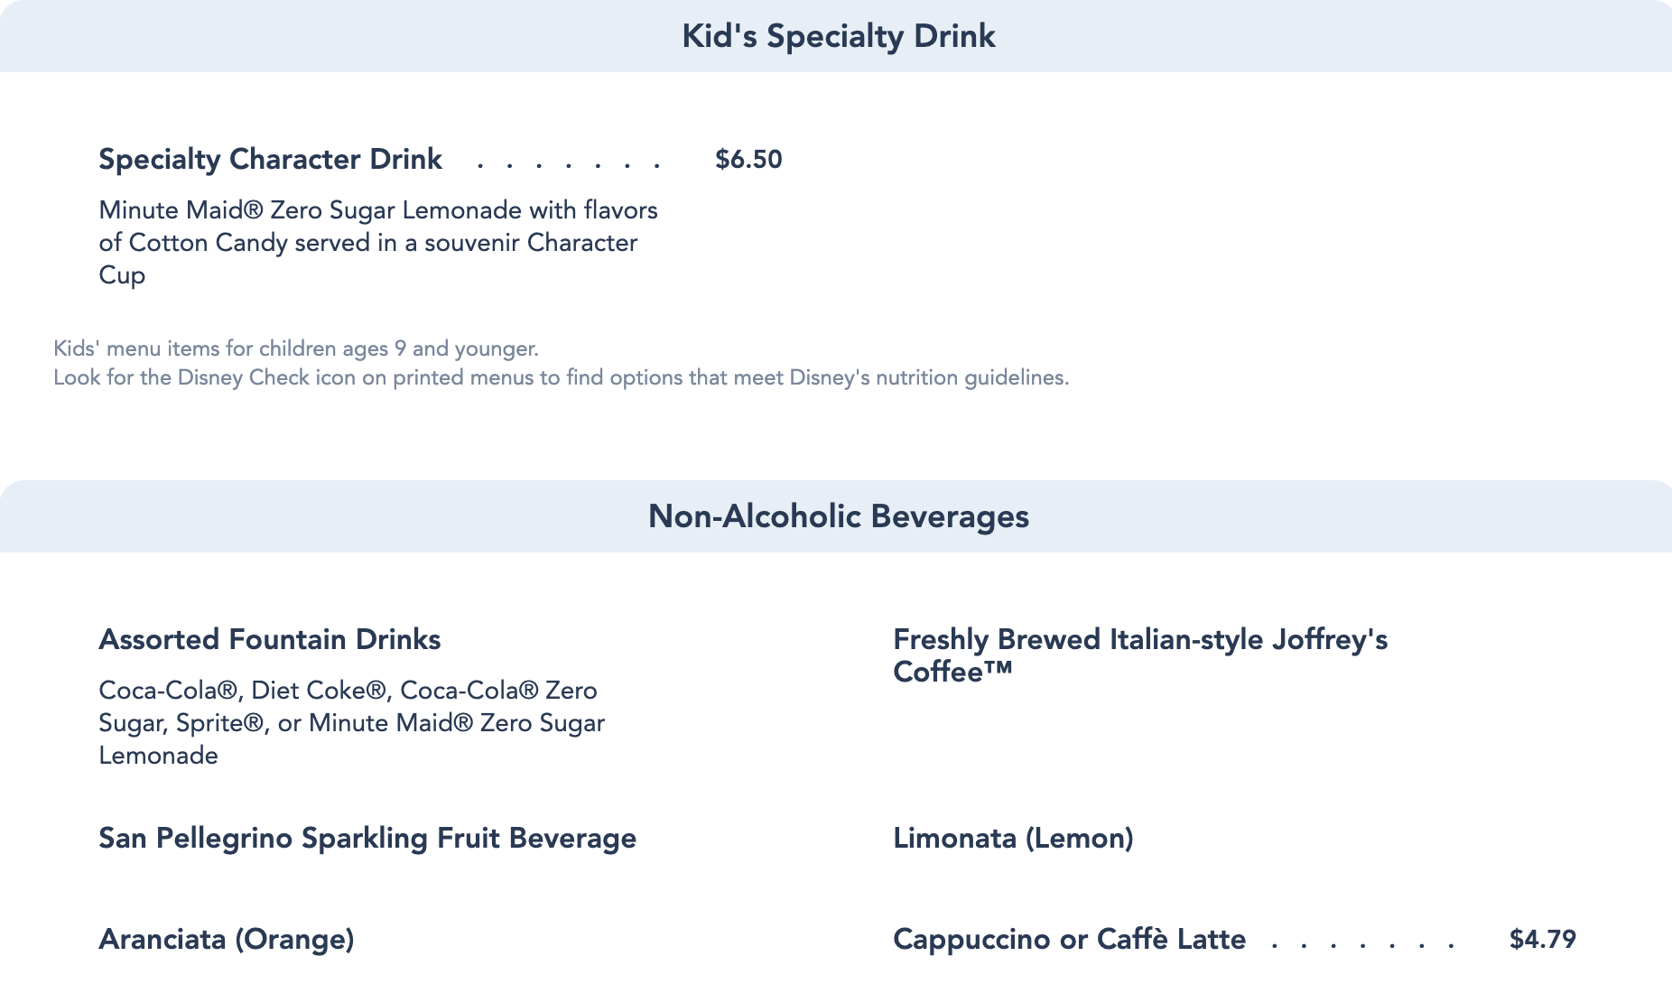1672x984 pixels.
Task: Select San Pellegrino Sparkling Fruit Beverage
Action: 367,838
